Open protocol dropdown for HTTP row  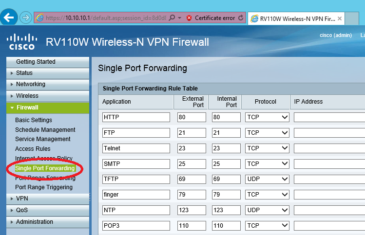coord(267,117)
